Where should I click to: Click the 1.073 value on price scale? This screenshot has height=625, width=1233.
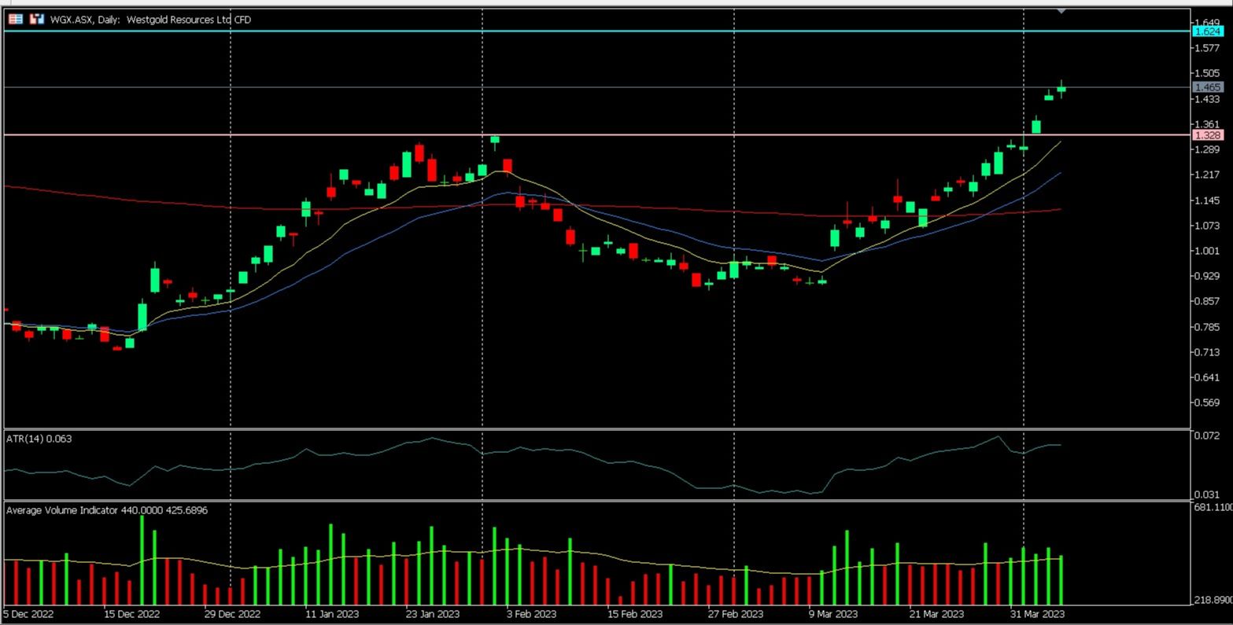tap(1208, 226)
